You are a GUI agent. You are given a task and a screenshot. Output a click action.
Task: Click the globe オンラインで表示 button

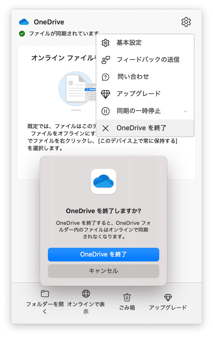click(86, 302)
